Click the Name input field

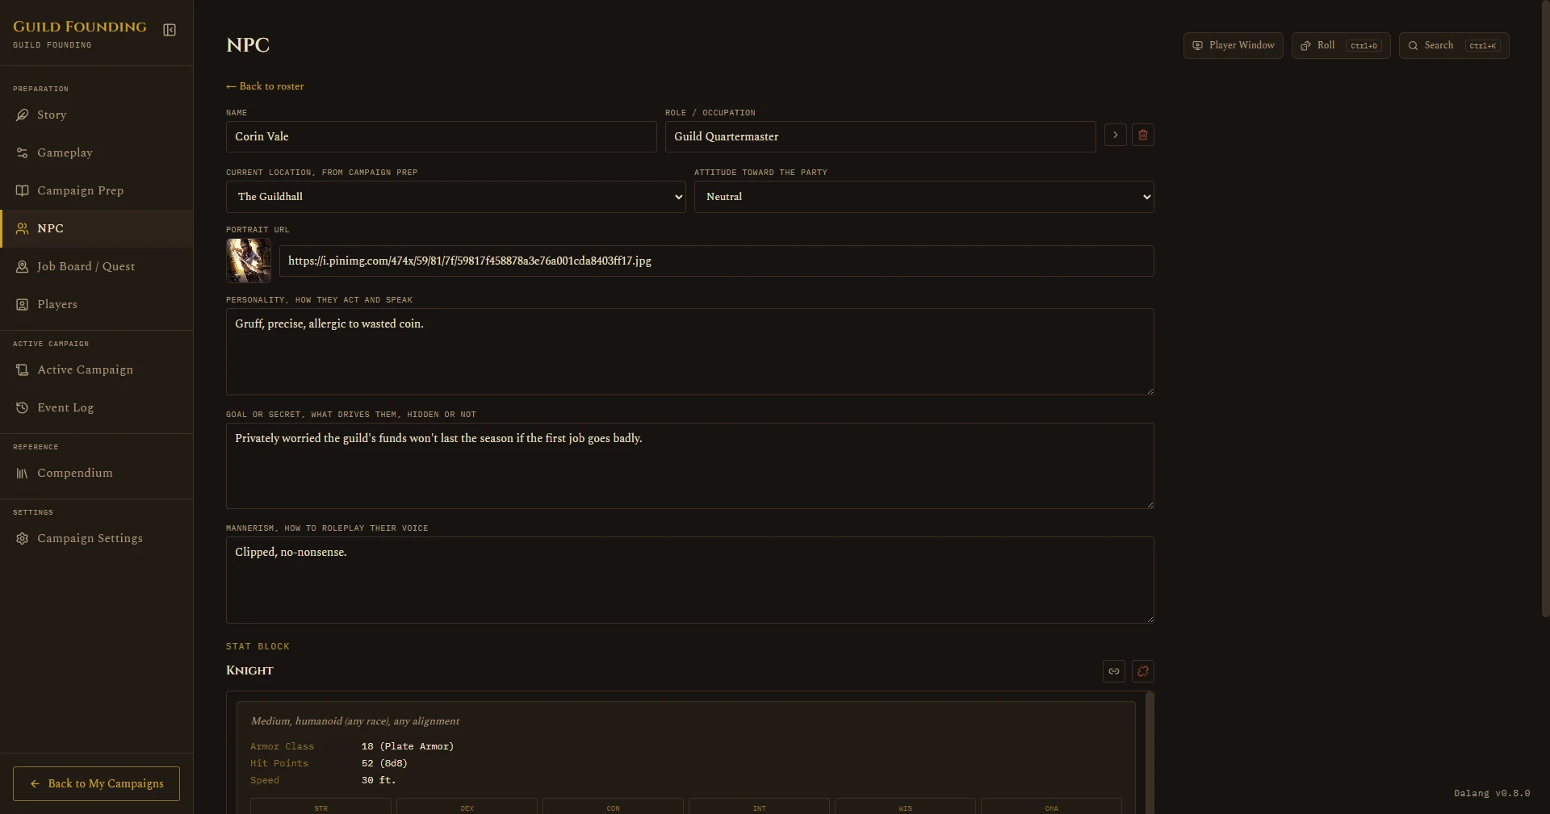(x=441, y=136)
